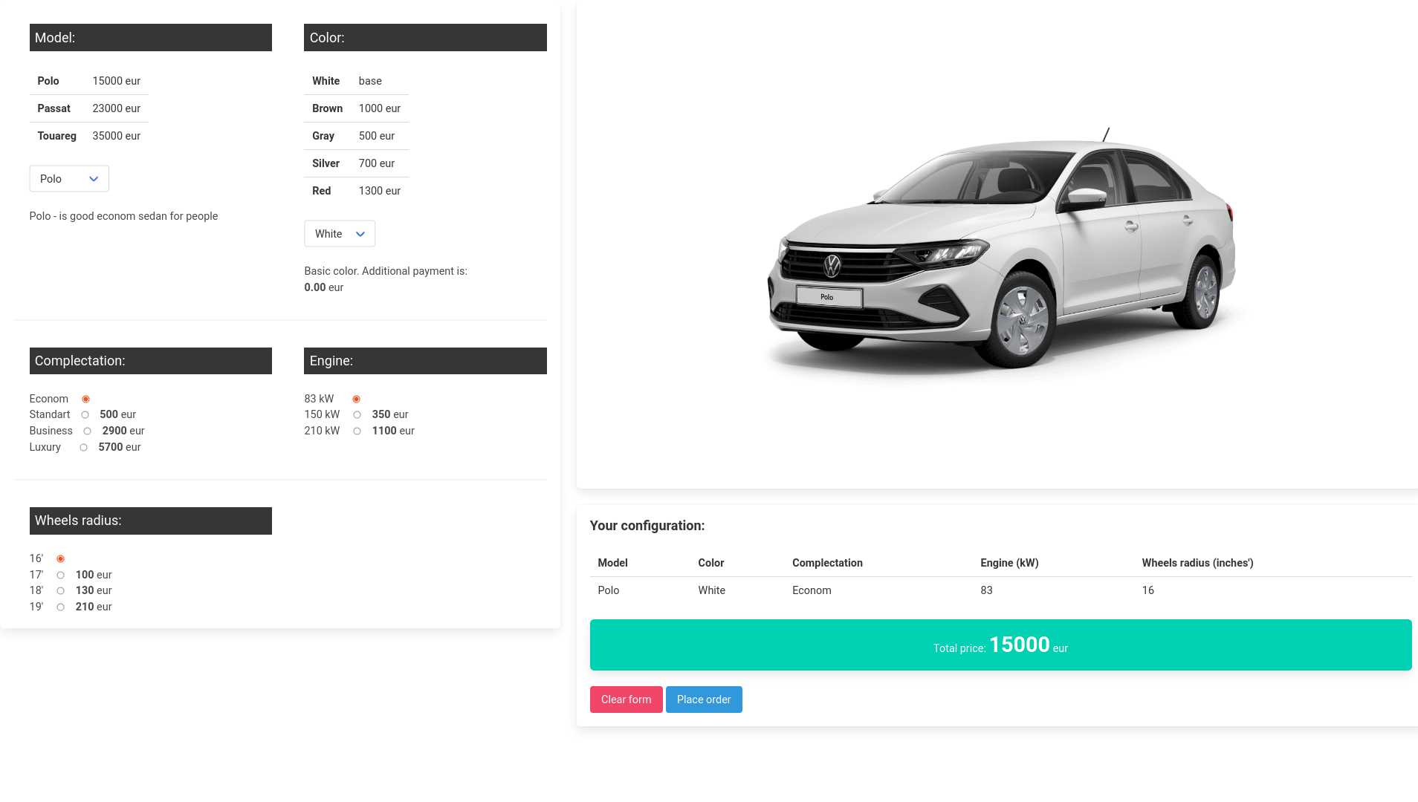Select Business complectation for 2900 eur
Image resolution: width=1418 pixels, height=802 pixels.
point(88,431)
